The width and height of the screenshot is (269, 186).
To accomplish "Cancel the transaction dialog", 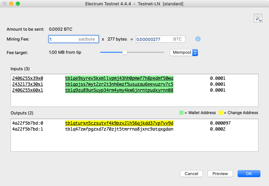I will pyautogui.click(x=191, y=174).
